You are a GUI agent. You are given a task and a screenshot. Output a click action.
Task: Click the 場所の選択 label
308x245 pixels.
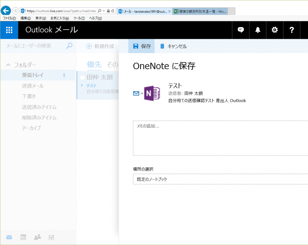(x=143, y=169)
